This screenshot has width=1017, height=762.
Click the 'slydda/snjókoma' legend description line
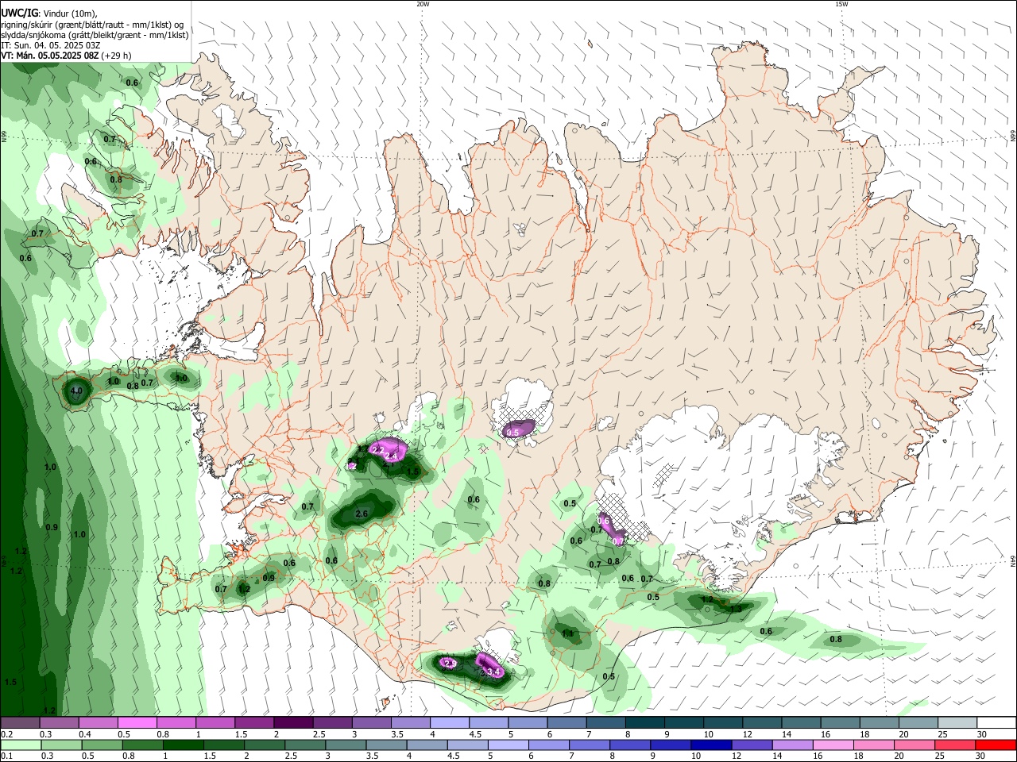pyautogui.click(x=95, y=35)
